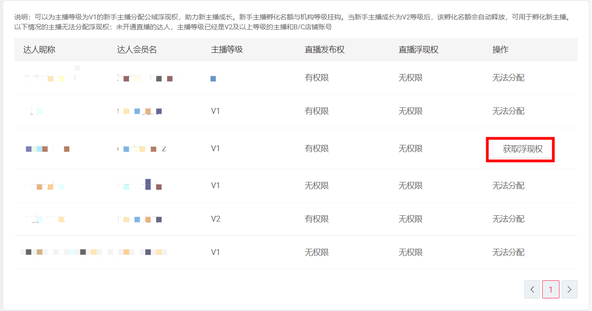Viewport: 592px width, 311px height.
Task: Select page number 1 in pagination
Action: click(550, 289)
